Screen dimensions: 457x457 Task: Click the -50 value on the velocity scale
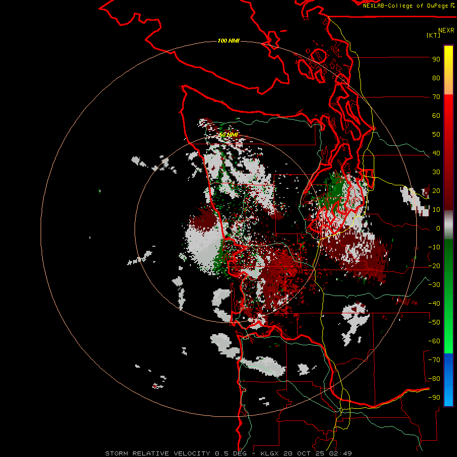click(434, 322)
